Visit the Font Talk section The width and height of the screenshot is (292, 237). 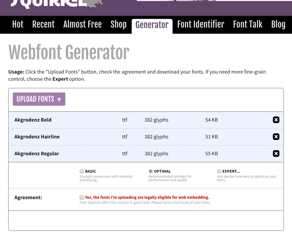click(x=248, y=25)
